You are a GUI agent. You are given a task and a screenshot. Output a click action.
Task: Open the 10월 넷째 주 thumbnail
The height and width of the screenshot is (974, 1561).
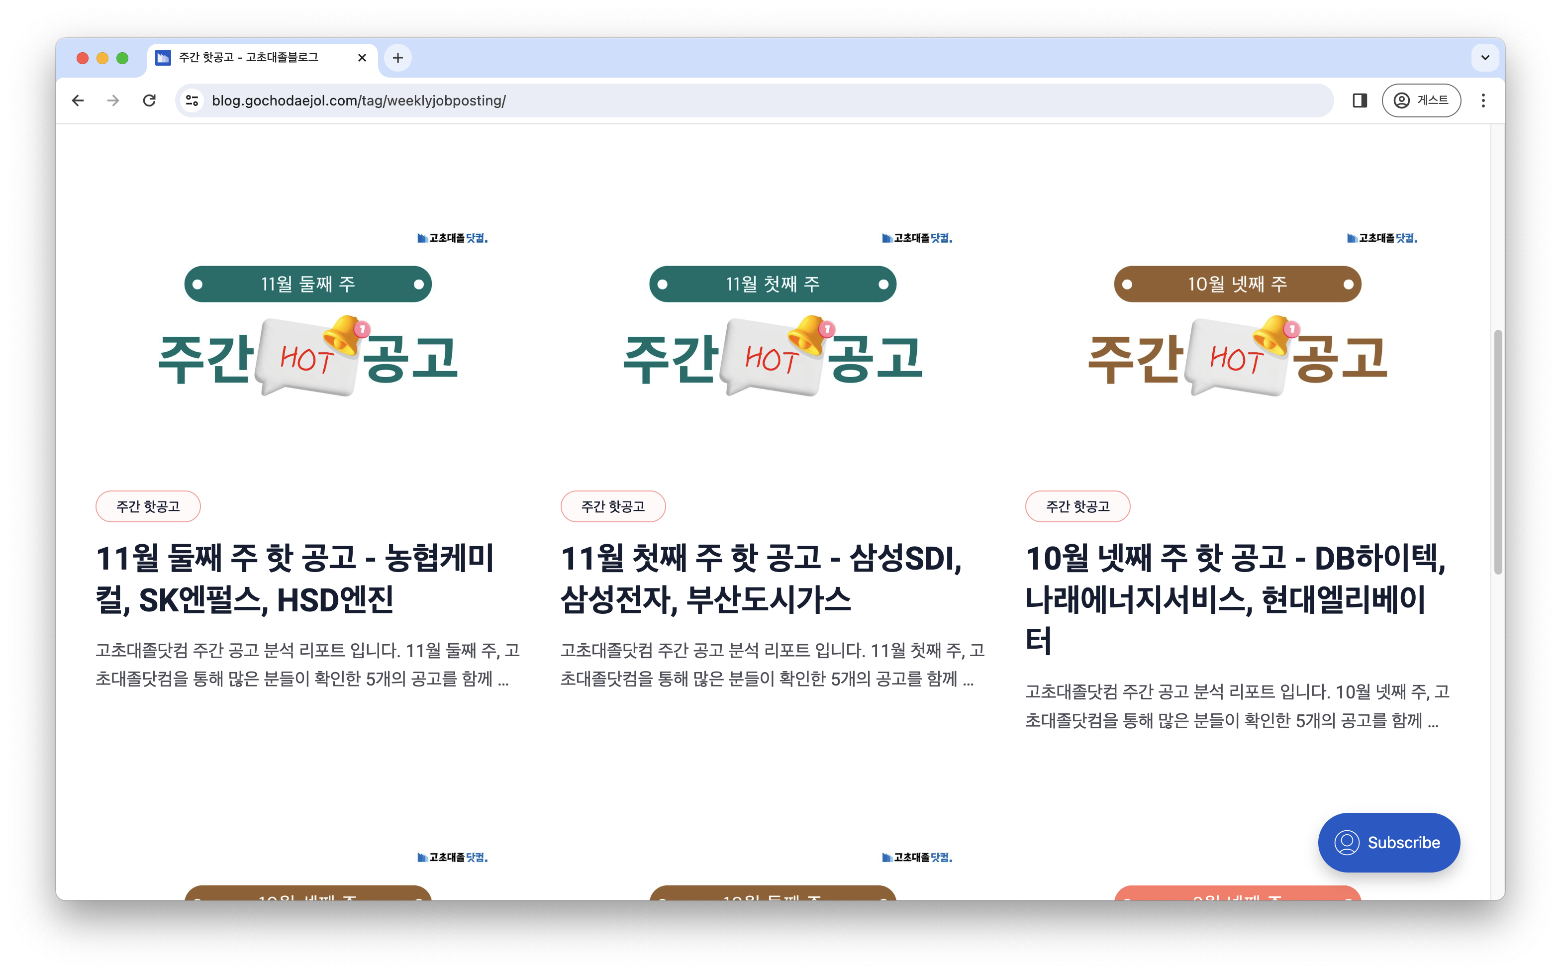1238,316
